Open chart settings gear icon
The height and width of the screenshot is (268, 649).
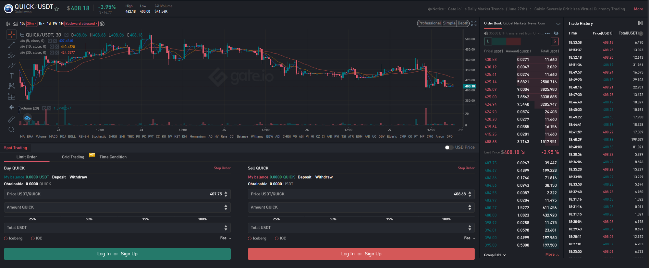102,24
